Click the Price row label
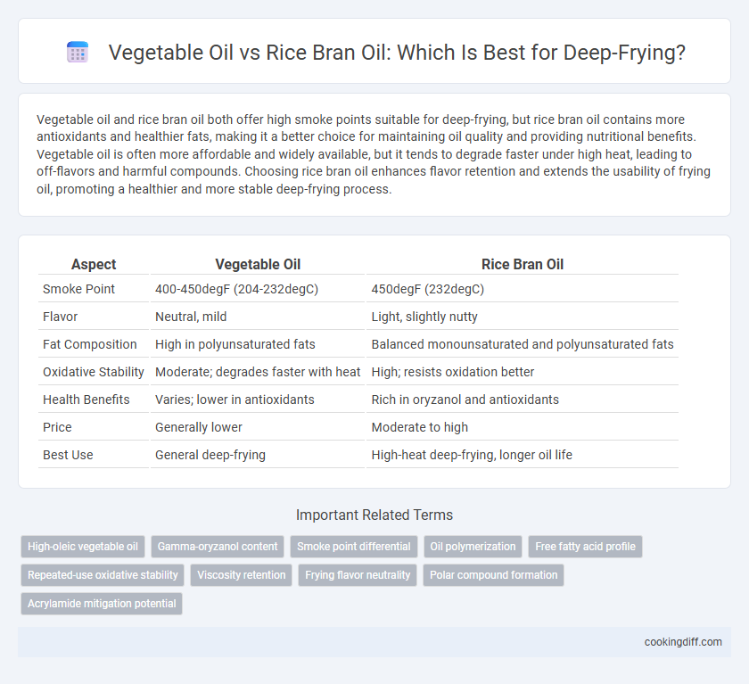 [x=94, y=427]
